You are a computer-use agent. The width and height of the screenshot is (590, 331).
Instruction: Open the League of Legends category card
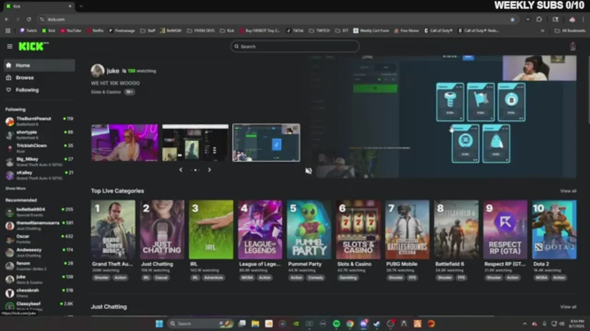[x=260, y=230]
